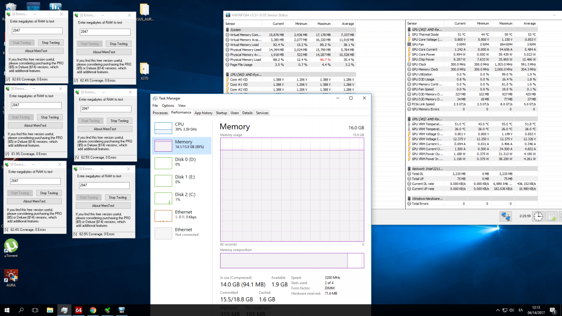Viewport: 562px width, 316px height.
Task: Switch to Google Chrome on the taskbar
Action: tap(93, 310)
